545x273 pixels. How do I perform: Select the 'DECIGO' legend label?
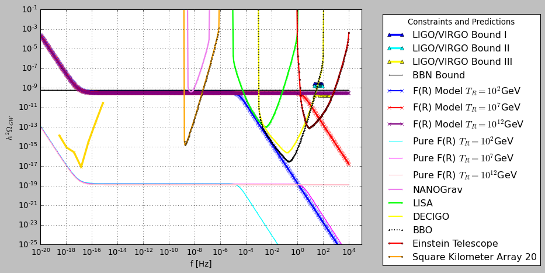[431, 217]
